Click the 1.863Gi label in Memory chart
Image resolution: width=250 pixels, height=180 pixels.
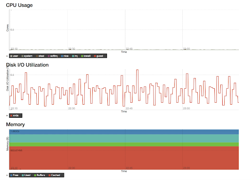pyautogui.click(x=15, y=131)
